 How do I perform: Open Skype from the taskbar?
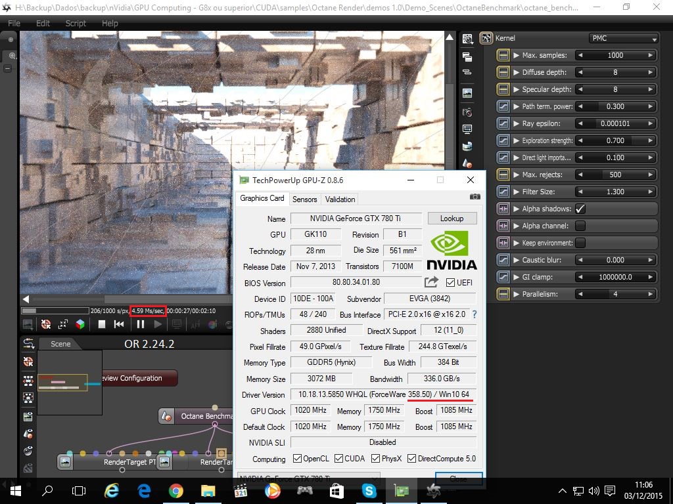tap(369, 490)
